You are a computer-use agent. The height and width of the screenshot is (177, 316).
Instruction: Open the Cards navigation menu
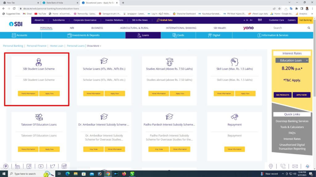[178, 35]
